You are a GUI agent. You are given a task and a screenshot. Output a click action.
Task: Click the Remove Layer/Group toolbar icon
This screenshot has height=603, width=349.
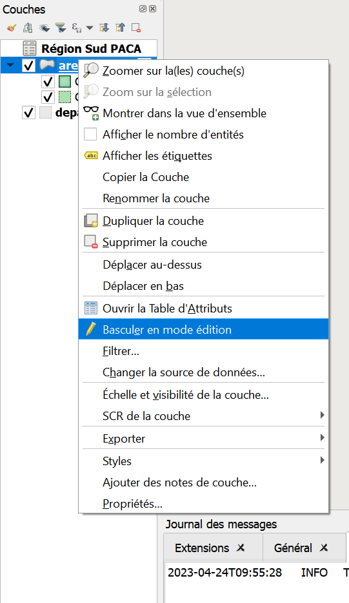136,28
